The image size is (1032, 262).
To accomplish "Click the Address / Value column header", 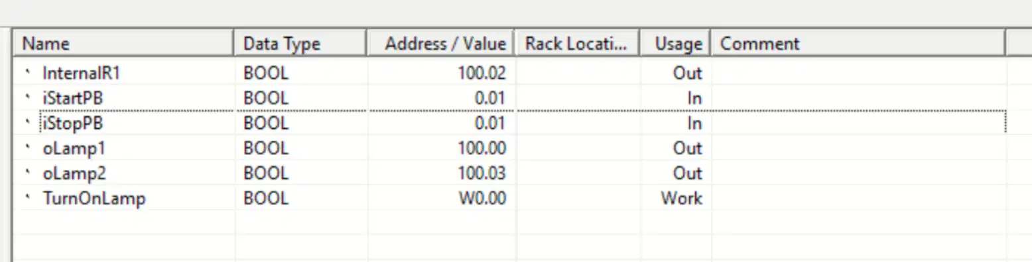I will point(441,44).
